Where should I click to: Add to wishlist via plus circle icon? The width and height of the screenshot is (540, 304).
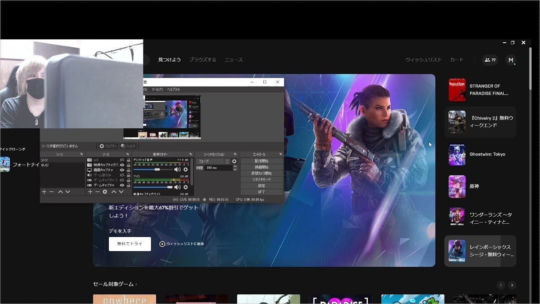162,244
